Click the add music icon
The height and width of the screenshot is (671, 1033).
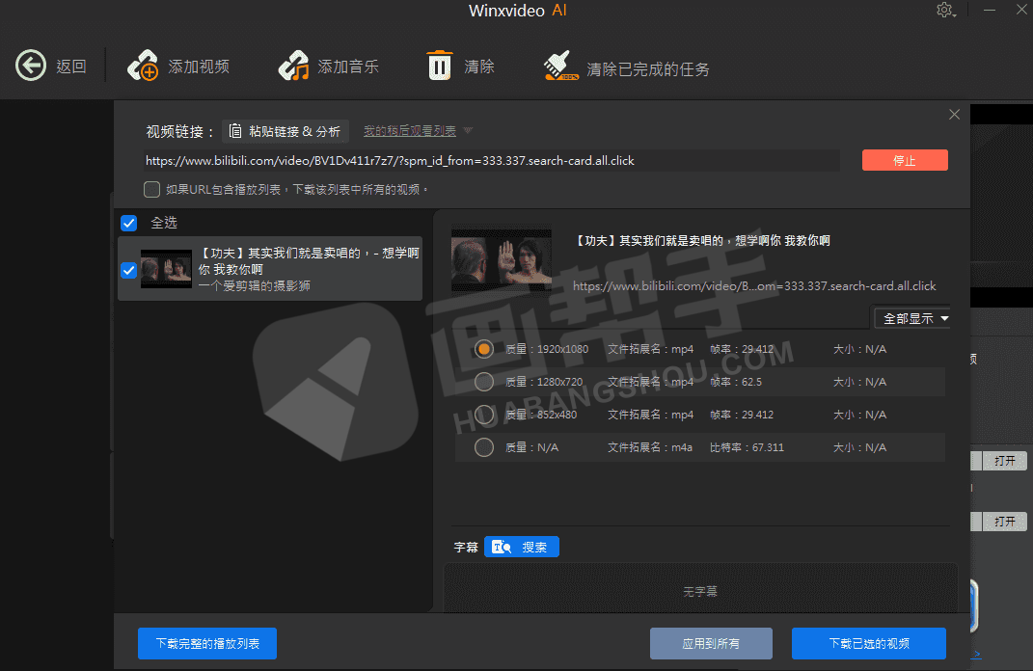coord(294,66)
